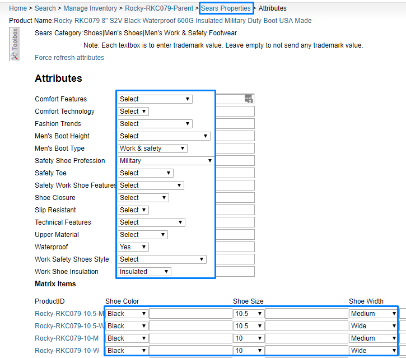406x358 pixels.
Task: Open Shoe Width dropdown for Rocky-RKC079-10.5-W
Action: coord(373,326)
